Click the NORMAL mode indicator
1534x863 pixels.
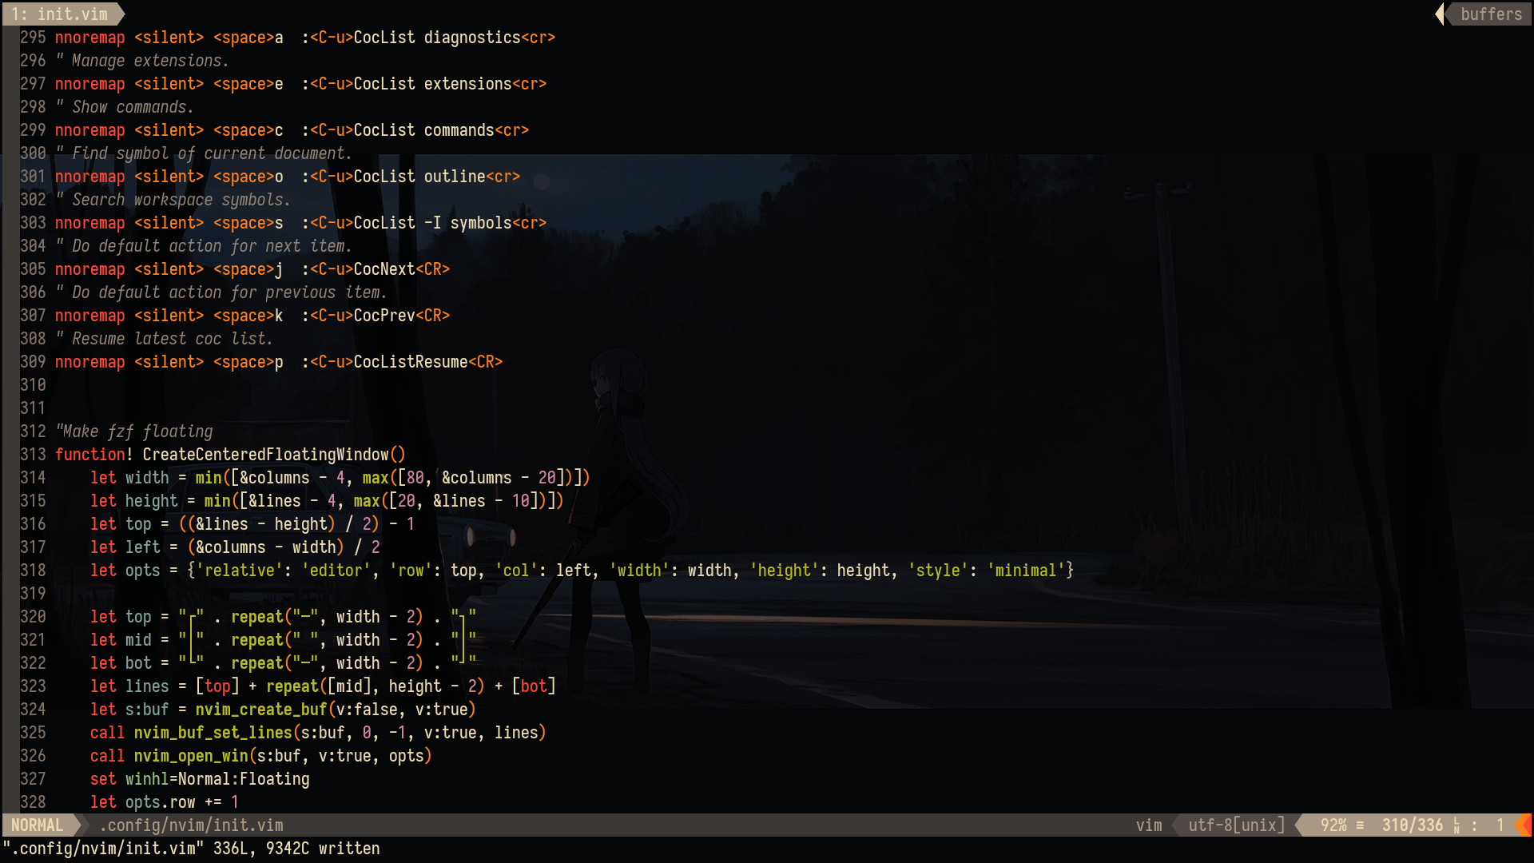[37, 825]
